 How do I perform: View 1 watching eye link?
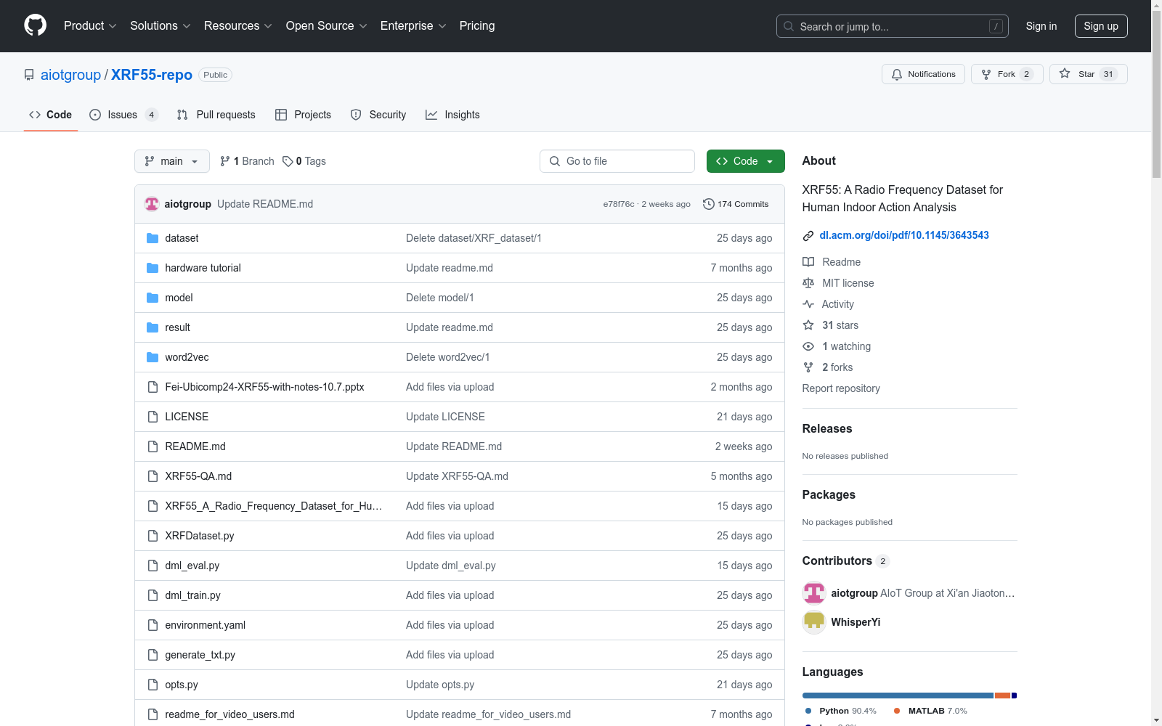845,346
